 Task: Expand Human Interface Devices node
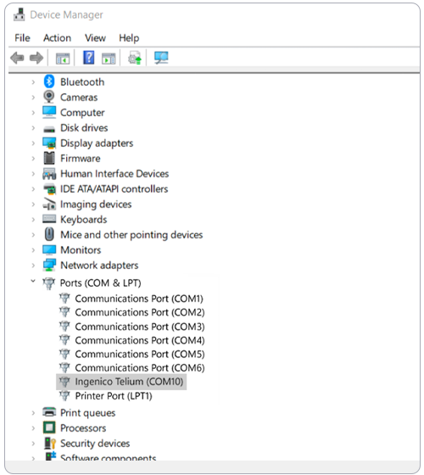(x=33, y=174)
